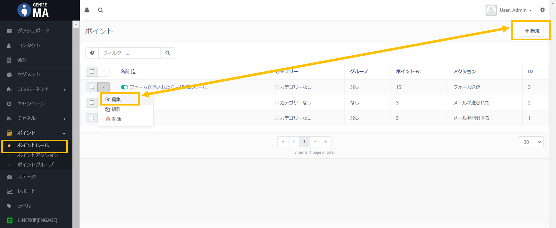The image size is (556, 228).
Task: Go to the last page double-arrow
Action: (326, 142)
